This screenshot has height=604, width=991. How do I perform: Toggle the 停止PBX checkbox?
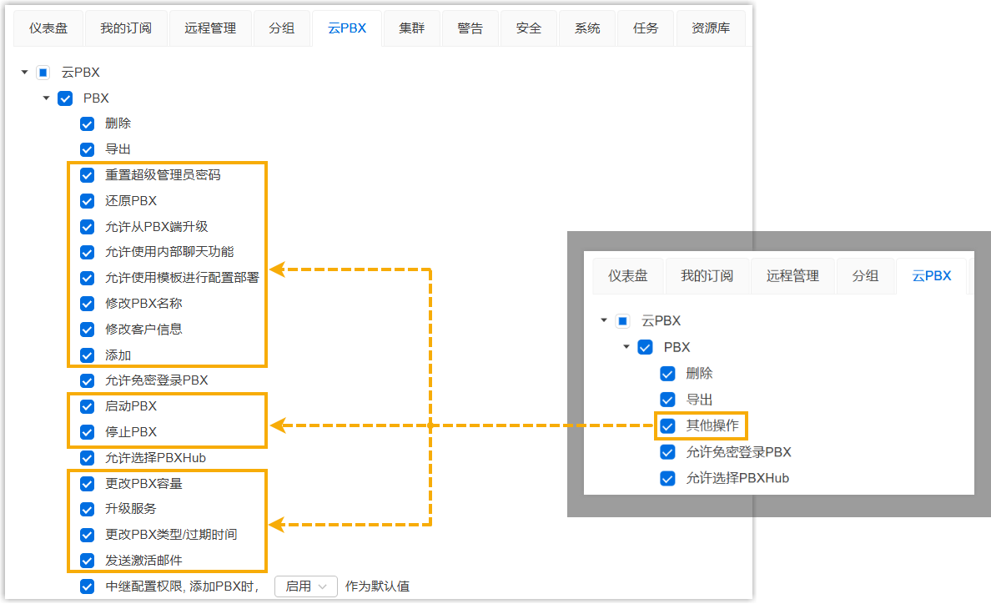coord(87,432)
